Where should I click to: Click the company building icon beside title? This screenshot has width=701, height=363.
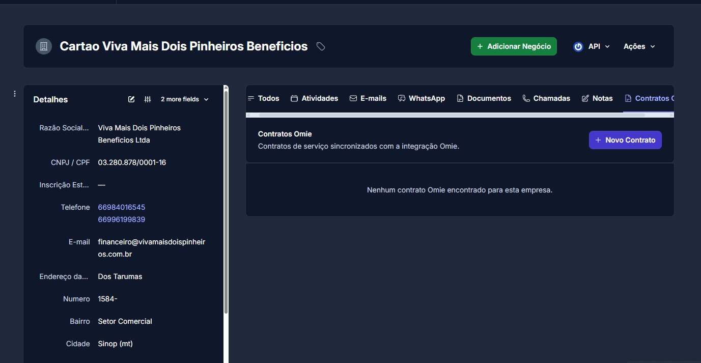point(44,46)
